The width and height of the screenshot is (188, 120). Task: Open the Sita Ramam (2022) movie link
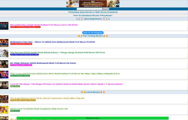57,53
